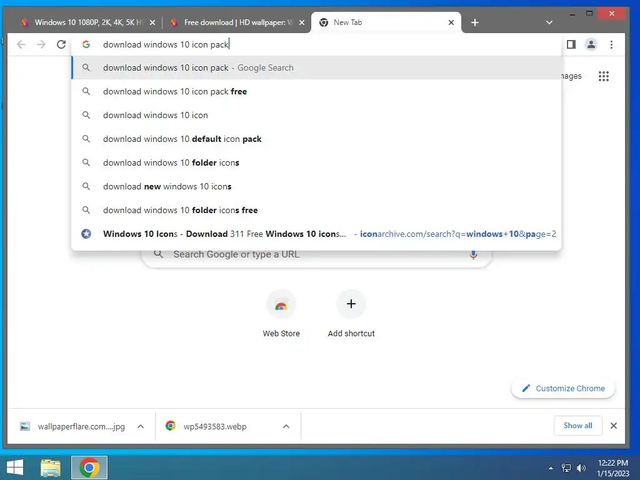This screenshot has height=480, width=640.
Task: Click the browser Back arrow
Action: 21,44
